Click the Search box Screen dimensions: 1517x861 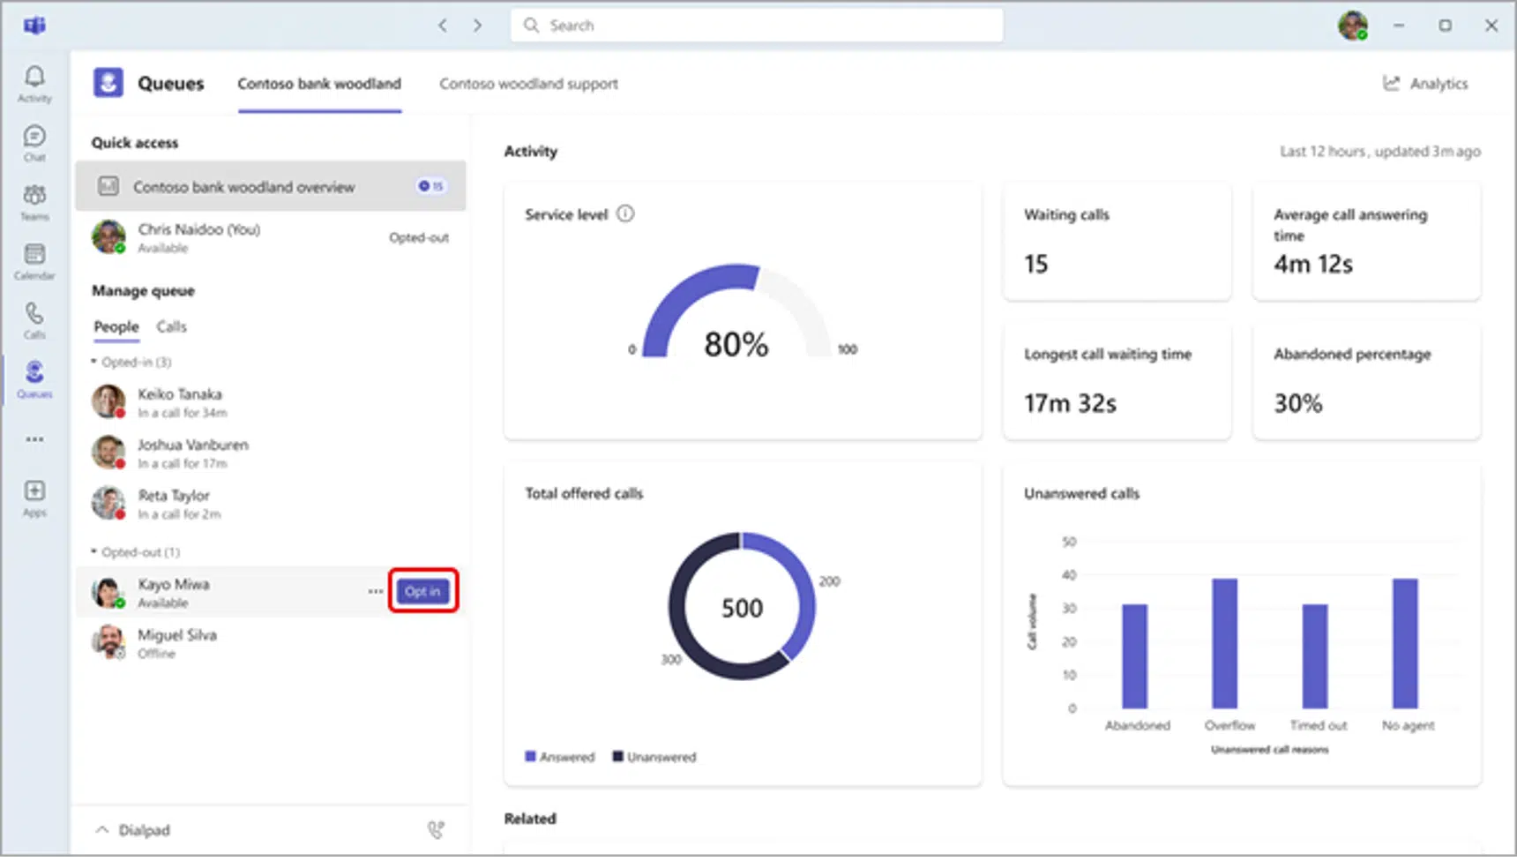(757, 26)
